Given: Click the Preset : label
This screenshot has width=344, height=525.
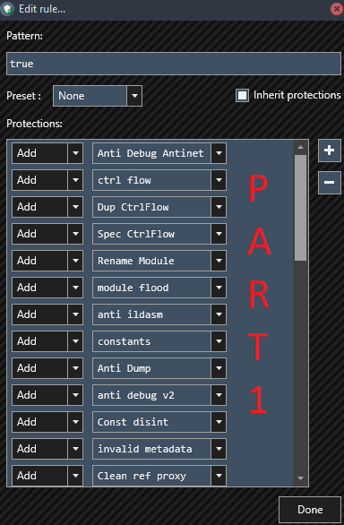Looking at the screenshot, I should click(x=23, y=96).
